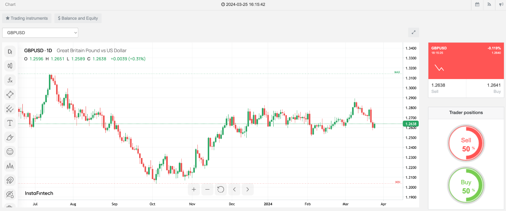
Task: Open the GBPUSD instrument dropdown
Action: pos(40,32)
